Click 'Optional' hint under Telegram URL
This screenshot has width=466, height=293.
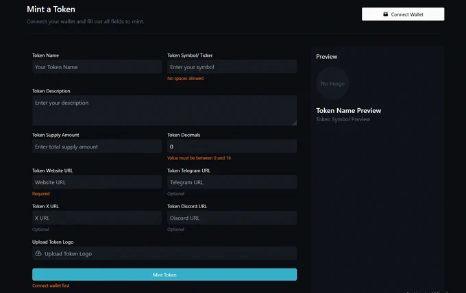[175, 194]
